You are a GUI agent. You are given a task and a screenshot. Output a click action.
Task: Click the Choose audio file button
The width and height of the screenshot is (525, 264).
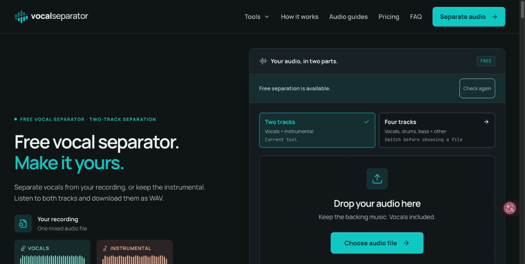[377, 243]
